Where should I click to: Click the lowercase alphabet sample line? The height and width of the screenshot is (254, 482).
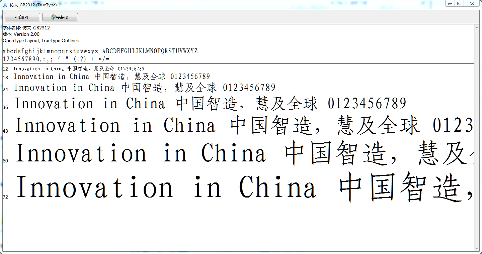pos(100,51)
